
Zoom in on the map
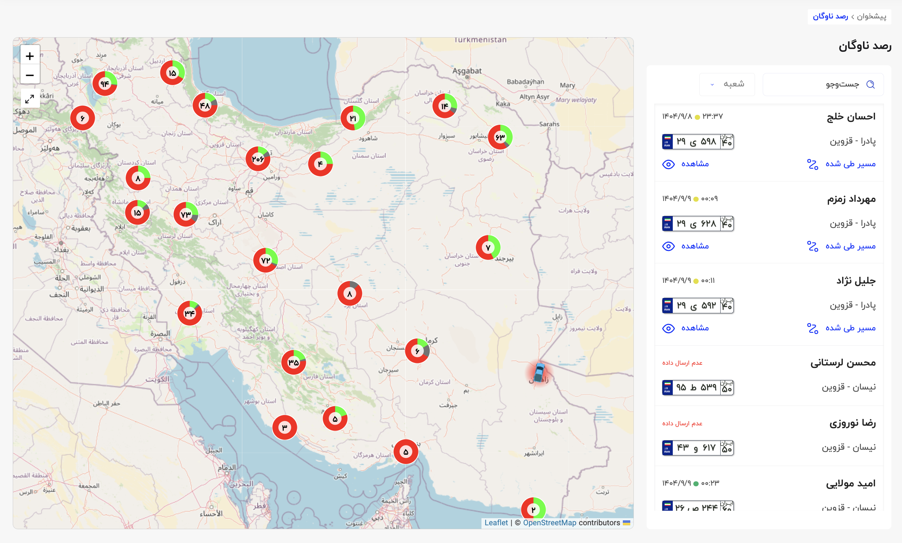pos(30,56)
